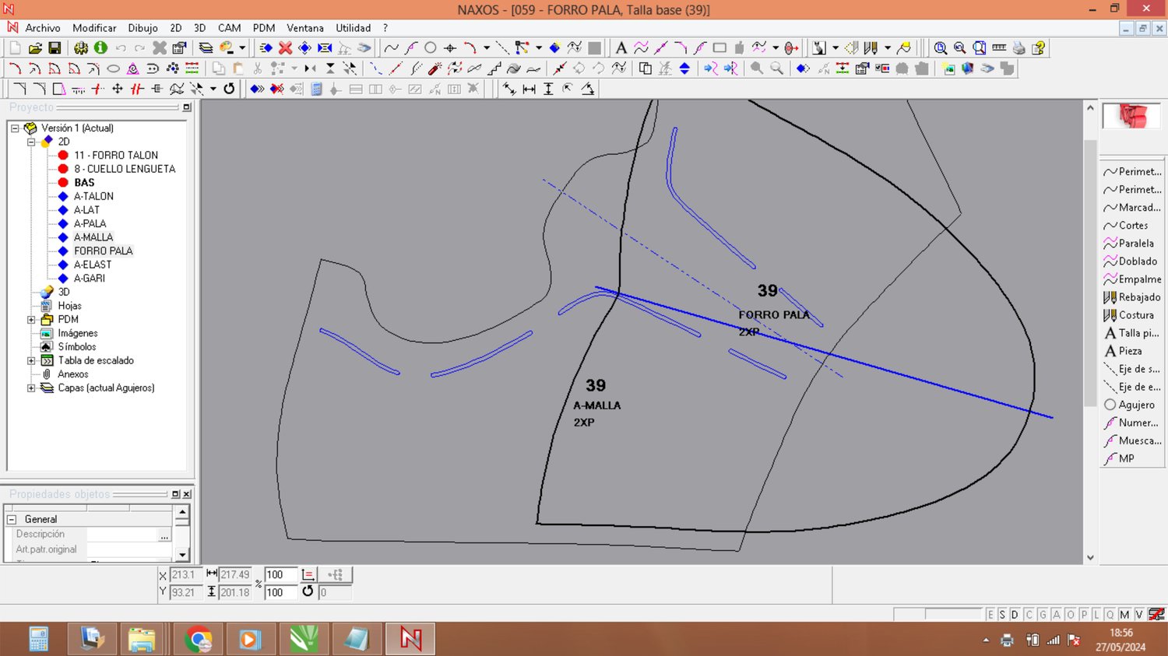
Task: Open the CAM menu
Action: (229, 28)
